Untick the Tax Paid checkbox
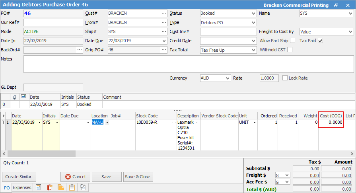The width and height of the screenshot is (356, 193). click(x=320, y=41)
